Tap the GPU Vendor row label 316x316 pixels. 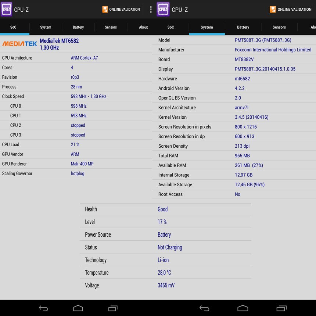(12, 154)
